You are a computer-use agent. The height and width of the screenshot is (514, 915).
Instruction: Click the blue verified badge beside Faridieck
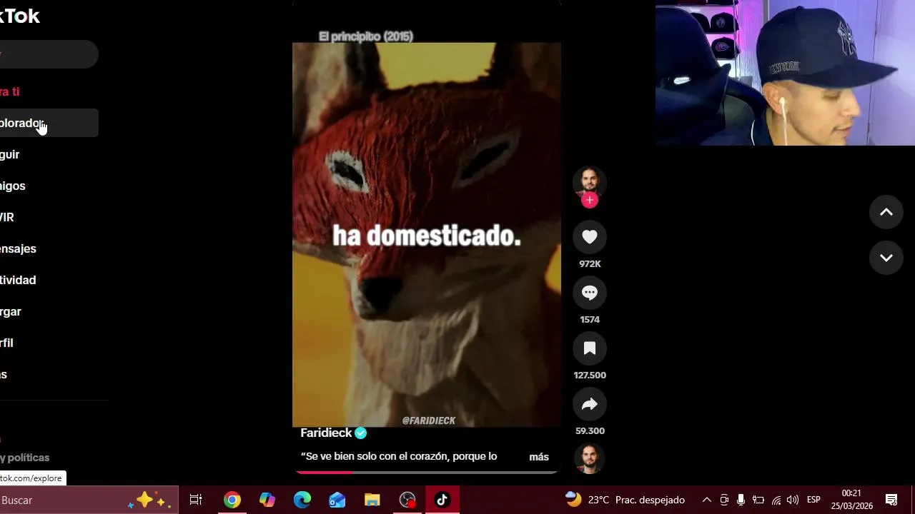click(361, 433)
